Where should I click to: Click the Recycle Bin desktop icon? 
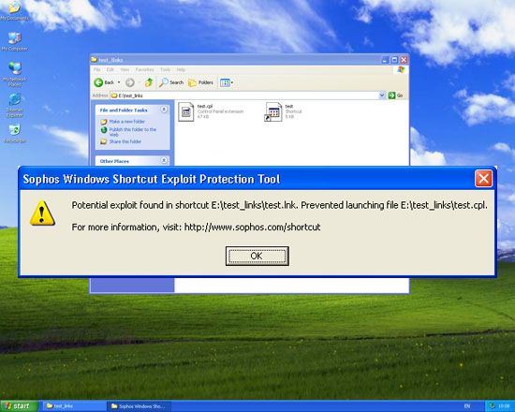(x=14, y=133)
